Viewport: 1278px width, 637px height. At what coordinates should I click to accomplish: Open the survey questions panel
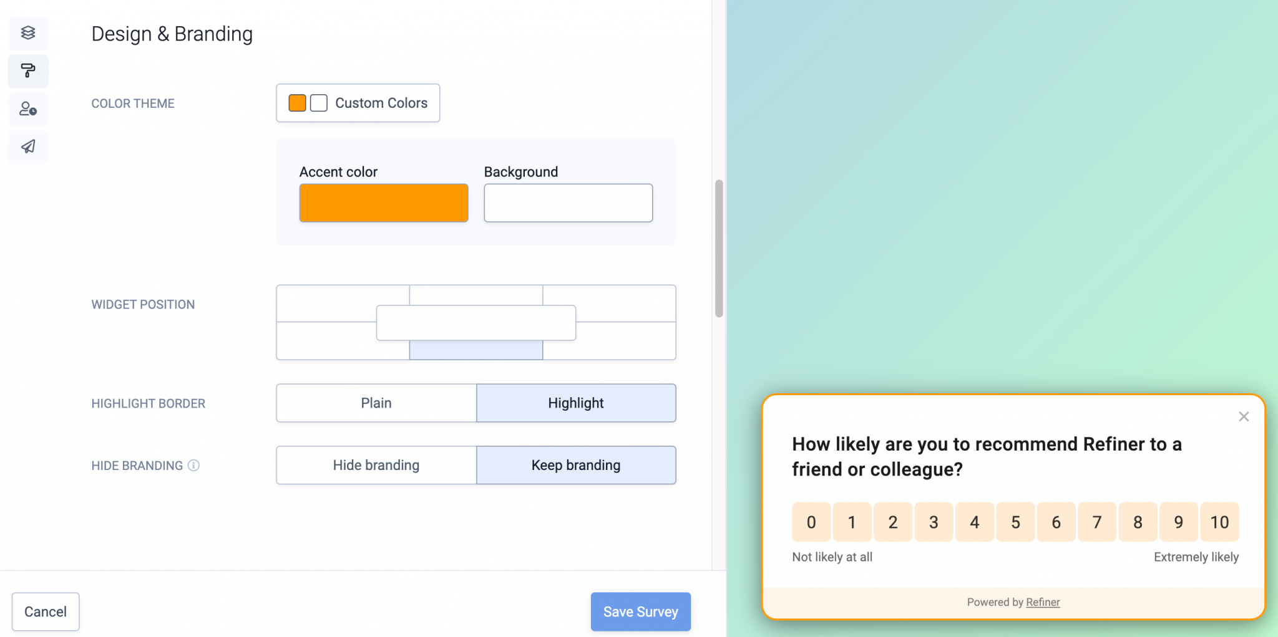[x=27, y=33]
